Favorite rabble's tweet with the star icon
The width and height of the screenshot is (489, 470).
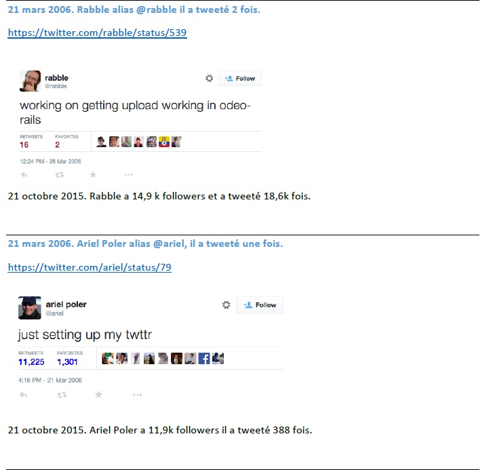click(x=93, y=175)
